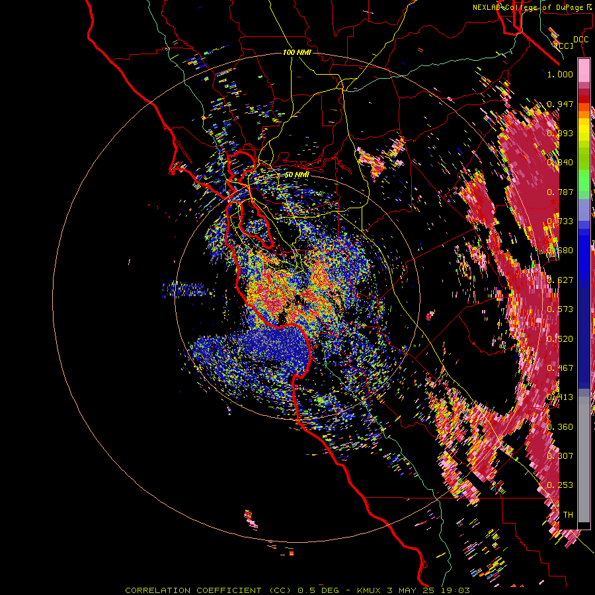Click the 50 NMI range ring label
The width and height of the screenshot is (595, 595).
point(297,175)
